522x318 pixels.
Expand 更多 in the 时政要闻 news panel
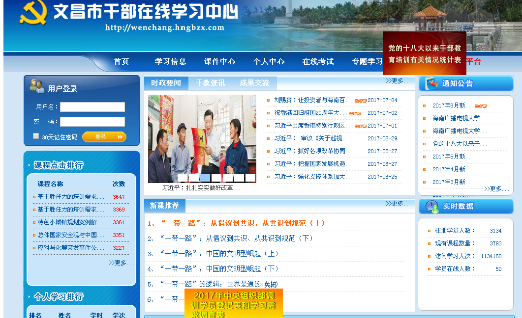point(398,81)
